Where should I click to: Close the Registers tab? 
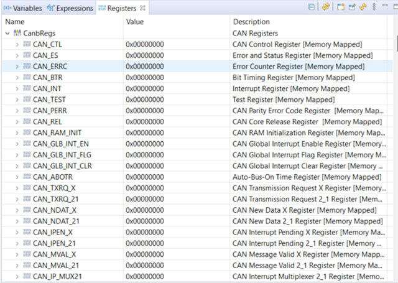pyautogui.click(x=142, y=8)
